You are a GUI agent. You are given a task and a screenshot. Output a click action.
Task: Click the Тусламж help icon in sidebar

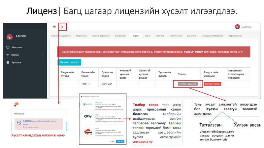coord(8,62)
